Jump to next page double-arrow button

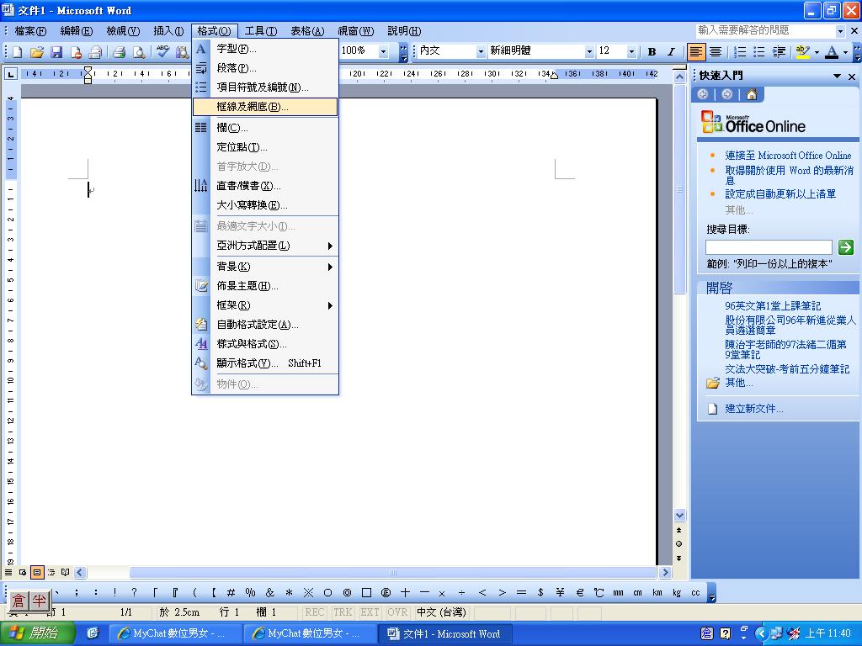click(679, 559)
